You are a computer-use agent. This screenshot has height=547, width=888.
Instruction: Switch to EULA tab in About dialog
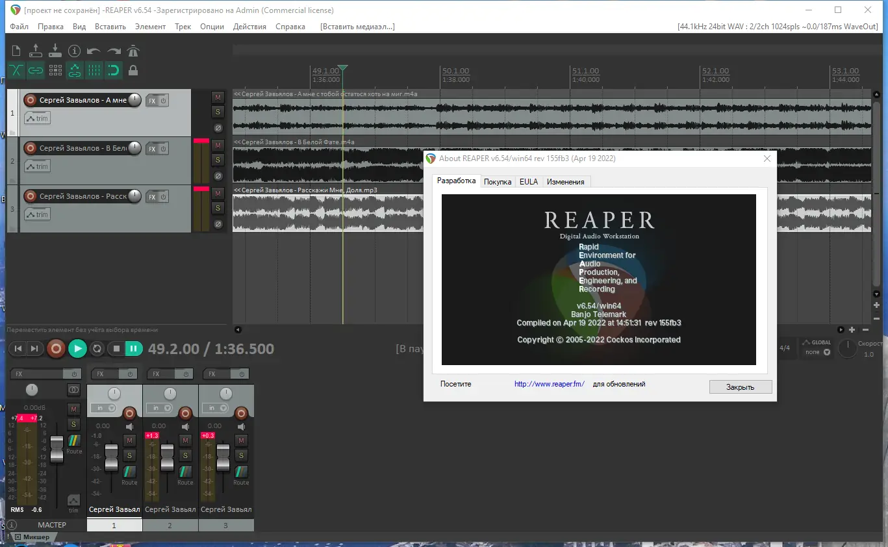[529, 182]
